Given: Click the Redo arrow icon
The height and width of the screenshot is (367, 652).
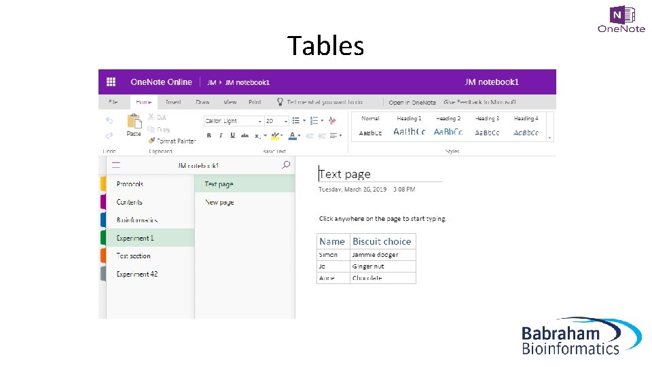Looking at the screenshot, I should point(109,136).
